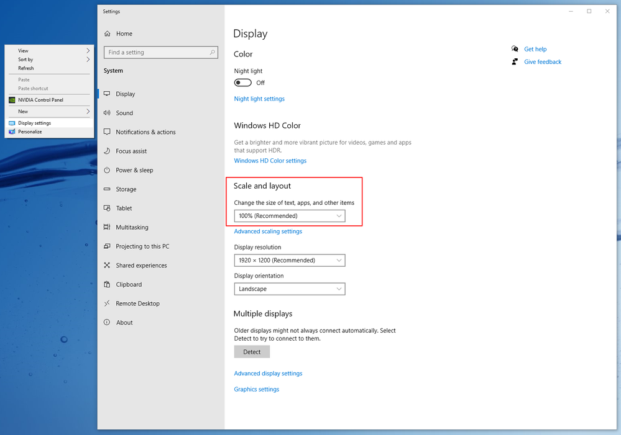Open the Remote Desktop settings page
Image resolution: width=621 pixels, height=435 pixels.
(x=161, y=303)
